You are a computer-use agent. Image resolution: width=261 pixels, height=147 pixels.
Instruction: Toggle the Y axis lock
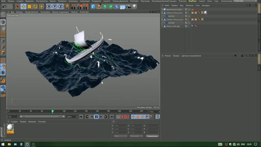click(x=55, y=7)
